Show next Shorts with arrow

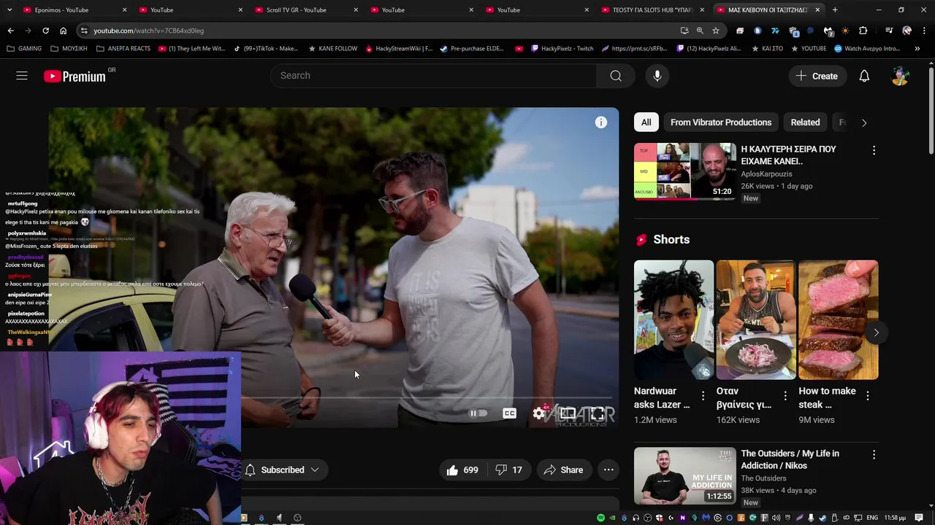[x=876, y=332]
